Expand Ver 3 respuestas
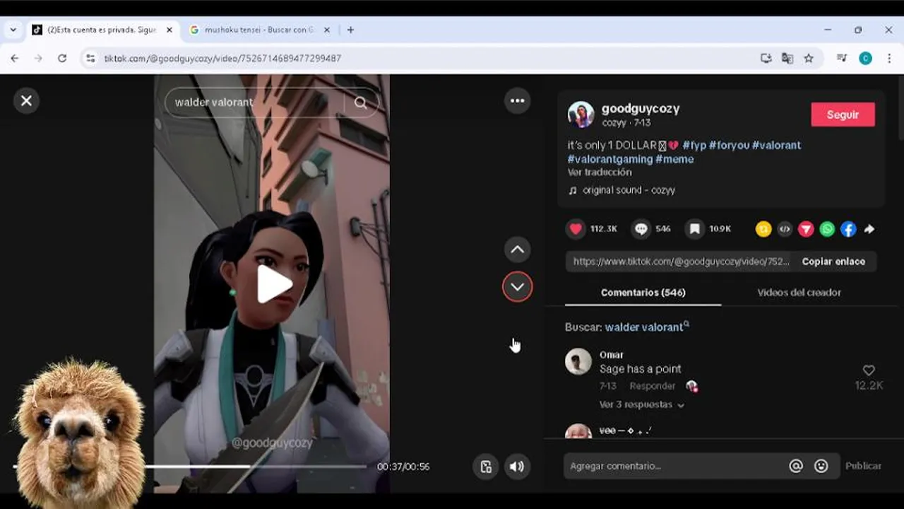Image resolution: width=904 pixels, height=509 pixels. 642,405
